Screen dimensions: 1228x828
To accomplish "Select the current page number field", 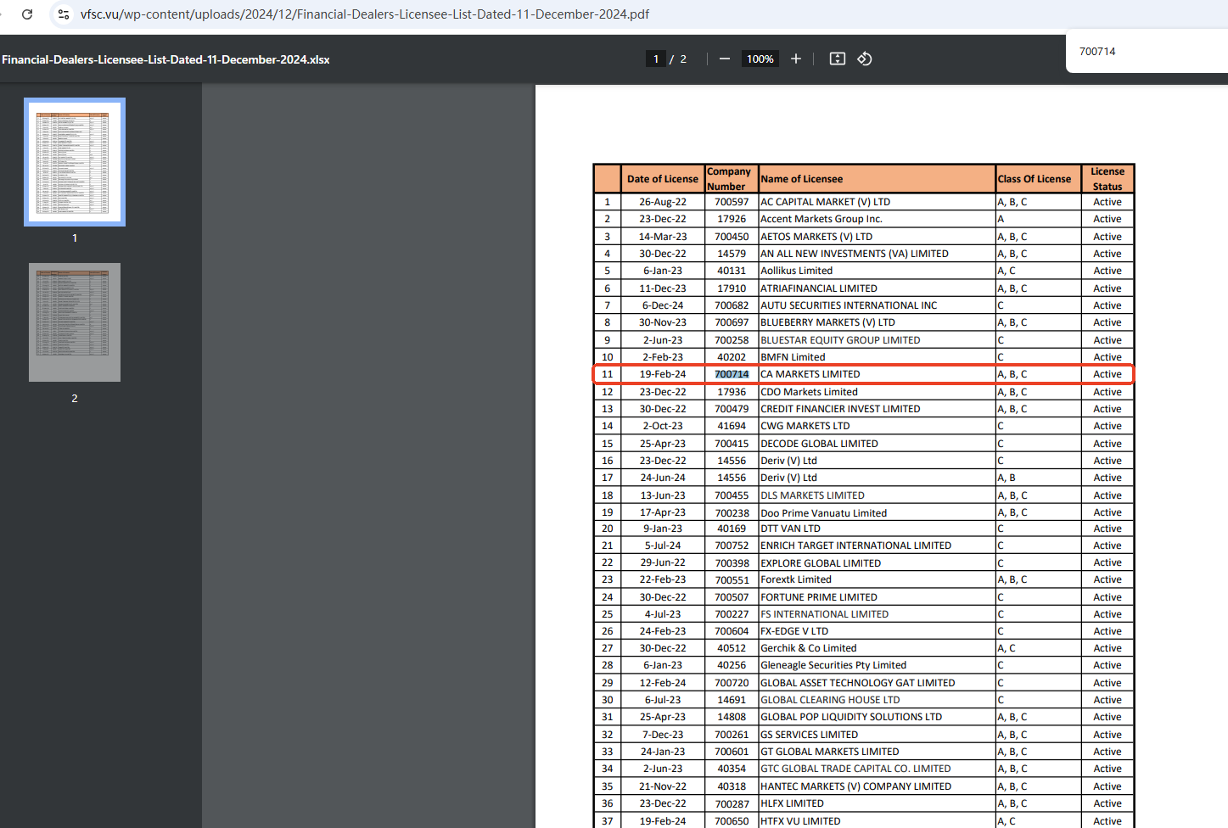I will point(655,59).
